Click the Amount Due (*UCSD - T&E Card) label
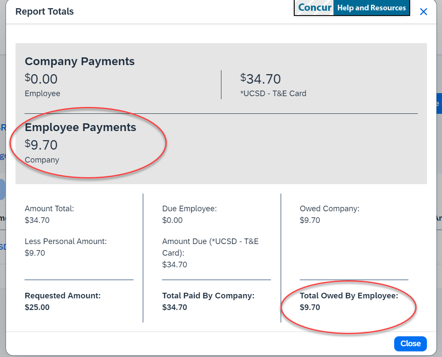442x357 pixels. 210,247
